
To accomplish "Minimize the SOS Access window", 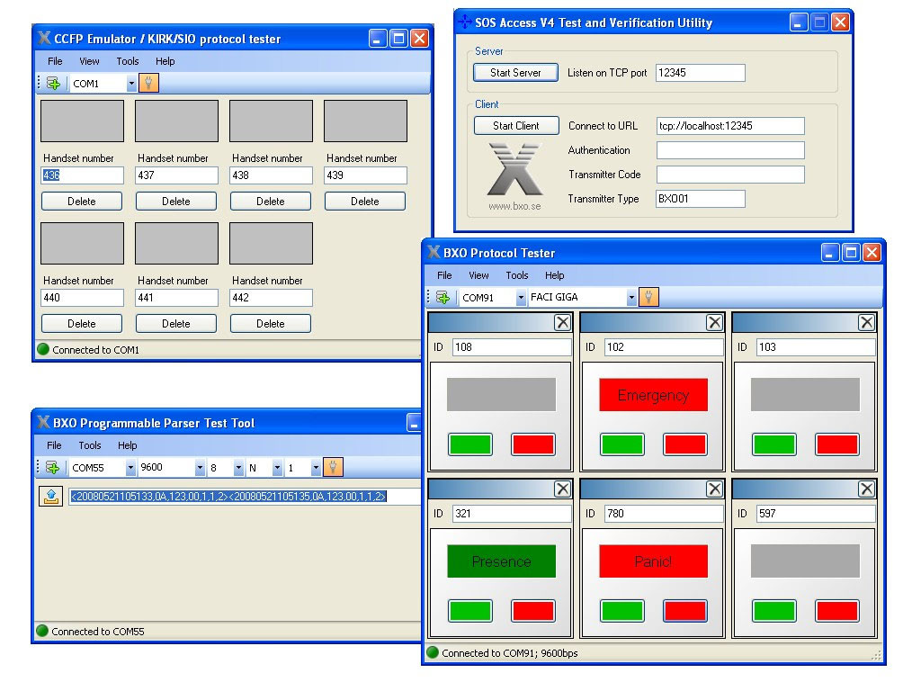I will (x=799, y=22).
